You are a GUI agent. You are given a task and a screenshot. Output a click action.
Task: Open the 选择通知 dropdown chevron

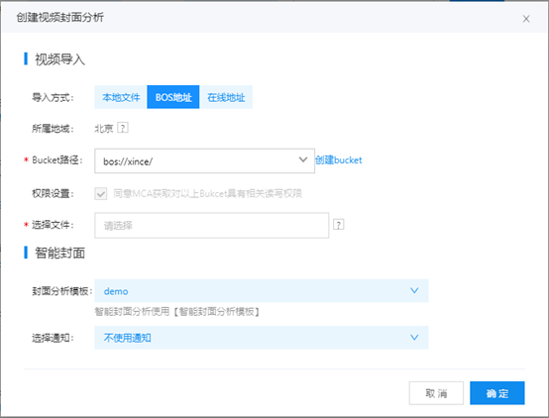(414, 338)
